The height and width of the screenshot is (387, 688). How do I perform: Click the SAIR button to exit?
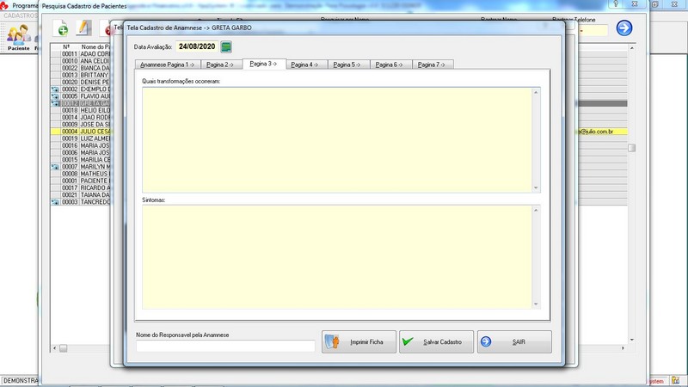tap(514, 341)
